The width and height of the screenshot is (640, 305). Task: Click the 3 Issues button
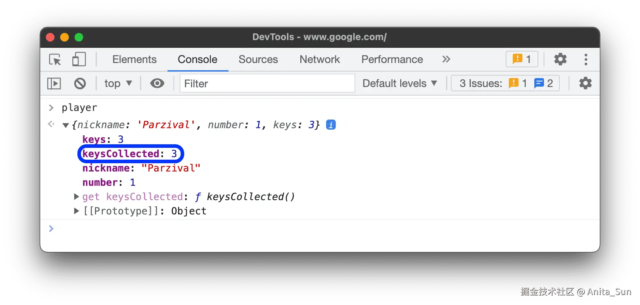[x=505, y=84]
